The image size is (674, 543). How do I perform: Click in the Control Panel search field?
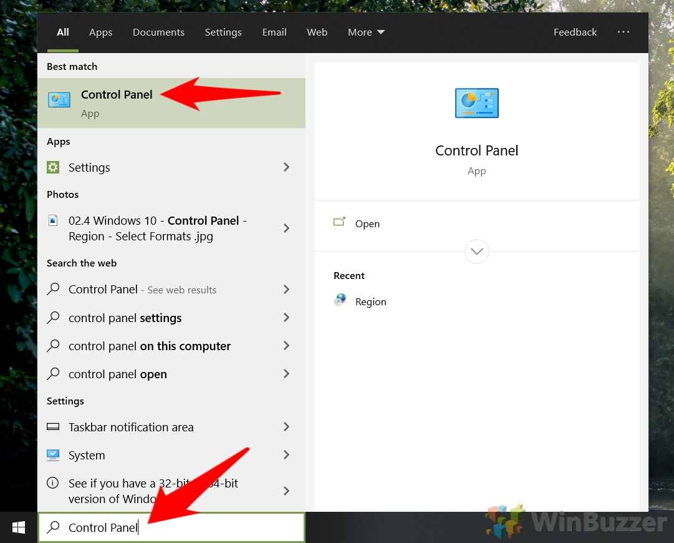pos(171,527)
